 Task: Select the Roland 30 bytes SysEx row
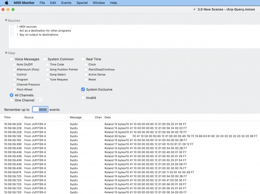tap(130, 136)
